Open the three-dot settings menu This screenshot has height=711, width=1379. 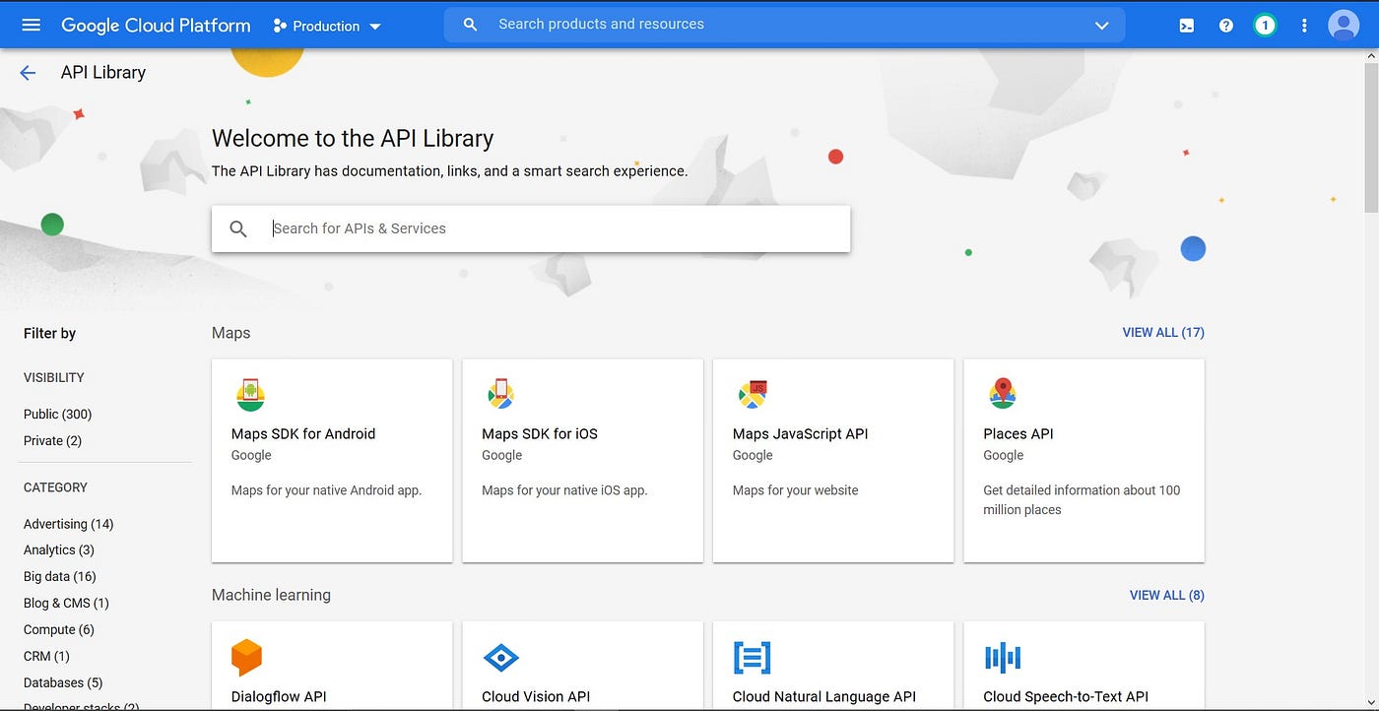point(1304,26)
